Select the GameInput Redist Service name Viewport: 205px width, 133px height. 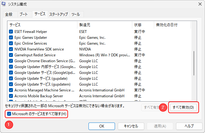35,55
